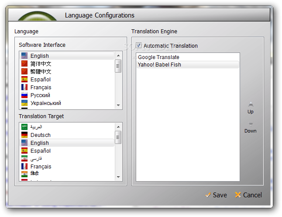This screenshot has width=282, height=217.
Task: Click the Saudi flag in Translation Target list
Action: click(24, 127)
